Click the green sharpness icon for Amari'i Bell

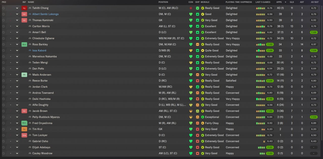(x=198, y=32)
